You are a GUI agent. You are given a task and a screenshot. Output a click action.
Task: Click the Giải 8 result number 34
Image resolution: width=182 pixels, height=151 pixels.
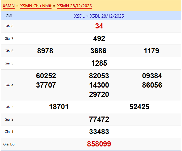point(99,26)
